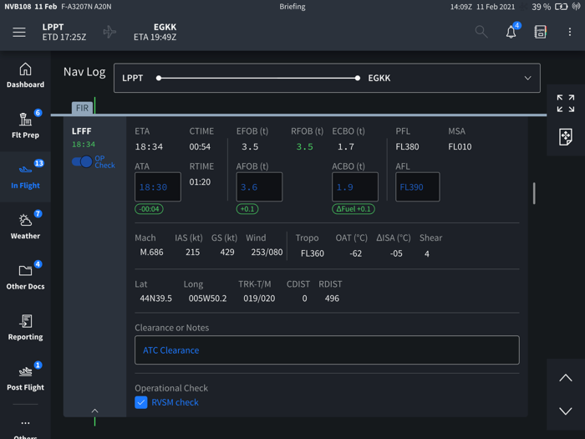Open notifications bell

[x=511, y=32]
